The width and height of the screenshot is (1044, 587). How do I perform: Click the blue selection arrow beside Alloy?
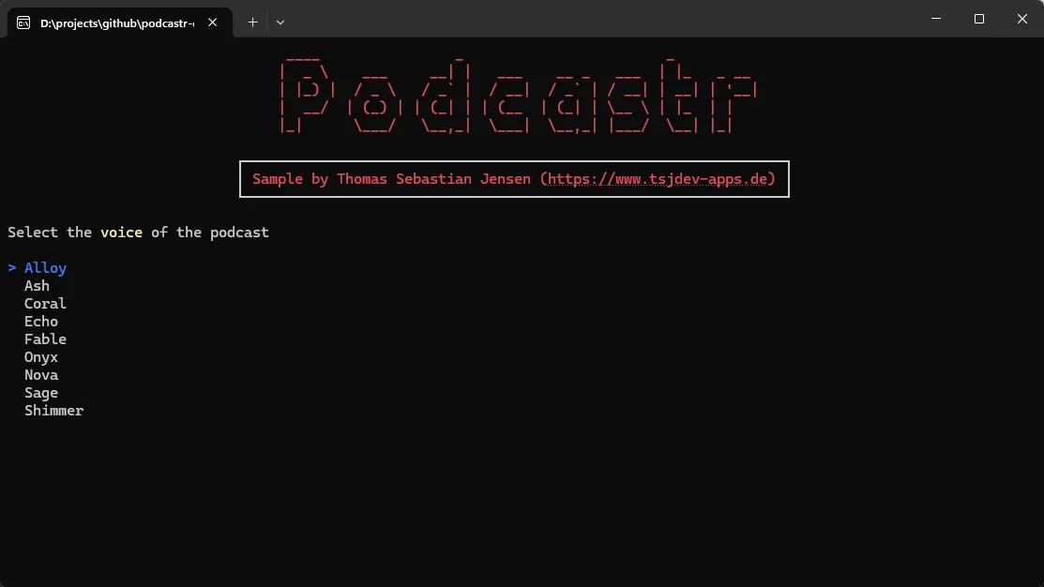[x=12, y=268]
